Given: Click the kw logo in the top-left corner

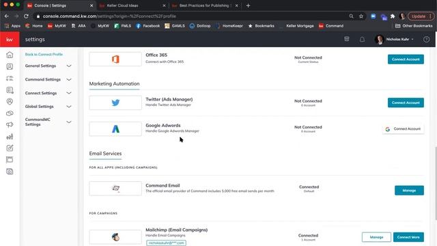Looking at the screenshot, I should tap(10, 40).
